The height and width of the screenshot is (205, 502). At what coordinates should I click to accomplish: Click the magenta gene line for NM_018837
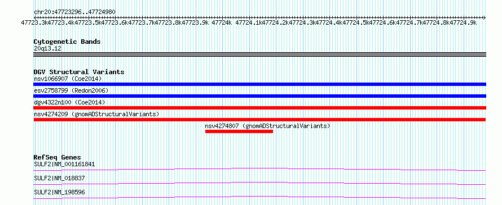tap(259, 183)
